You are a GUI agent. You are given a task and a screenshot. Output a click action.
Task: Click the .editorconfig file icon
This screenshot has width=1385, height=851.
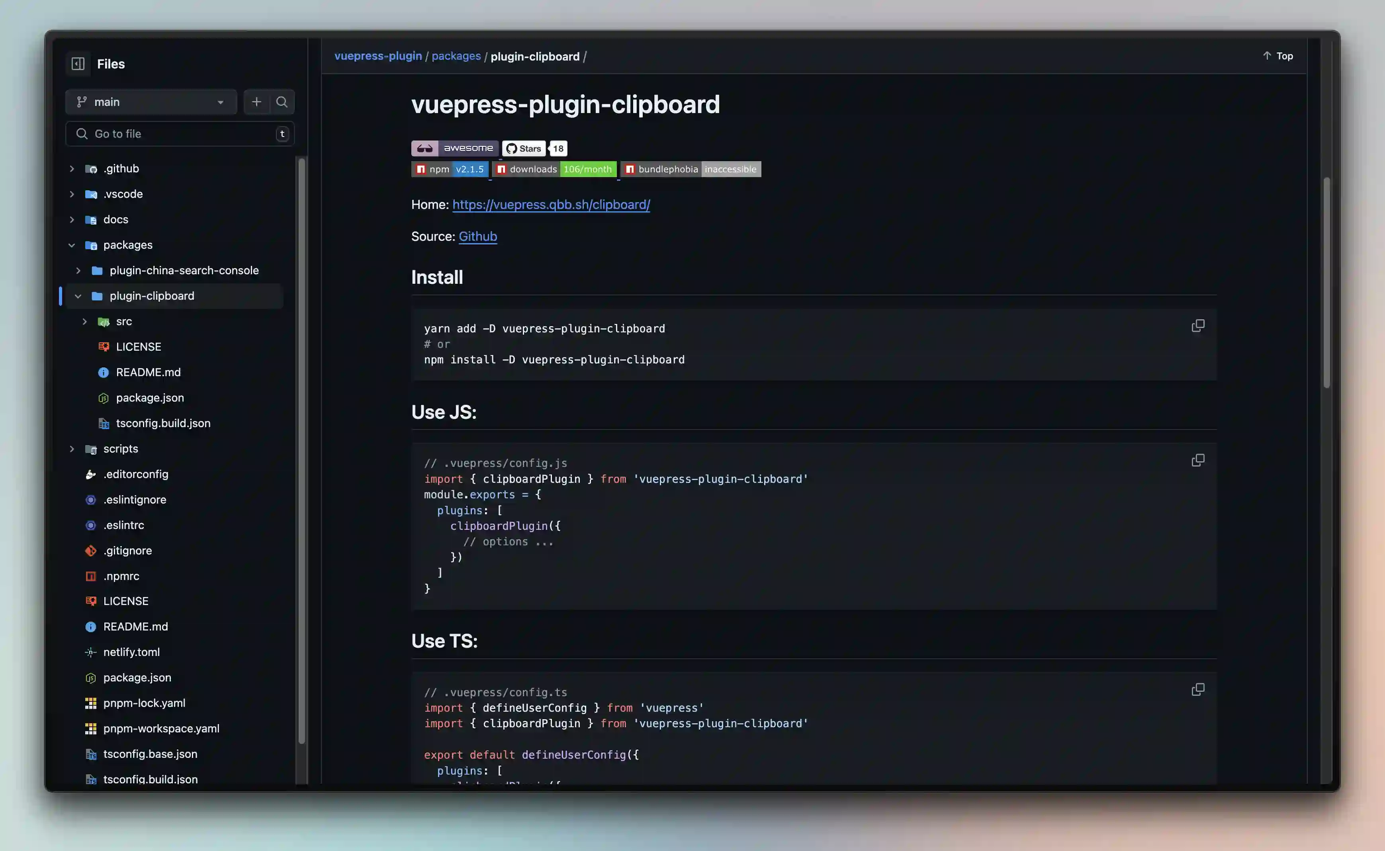click(91, 474)
